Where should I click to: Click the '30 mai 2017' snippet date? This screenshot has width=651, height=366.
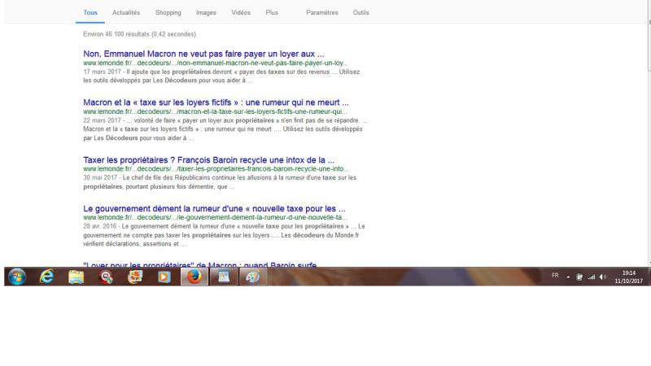click(100, 177)
